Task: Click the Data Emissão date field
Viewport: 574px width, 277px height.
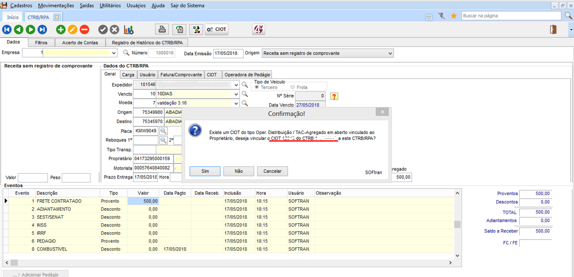Action: click(x=228, y=53)
